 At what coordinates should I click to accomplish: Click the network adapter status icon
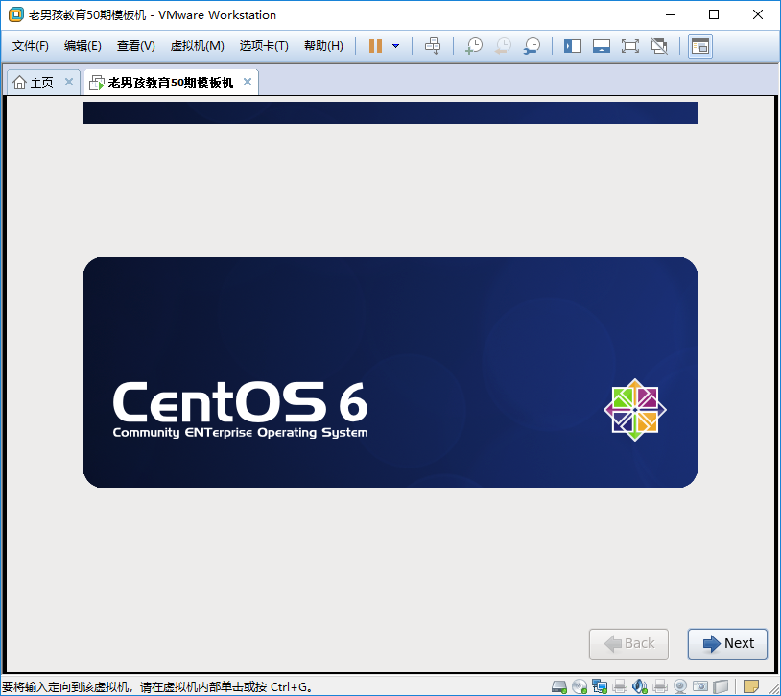coord(600,686)
